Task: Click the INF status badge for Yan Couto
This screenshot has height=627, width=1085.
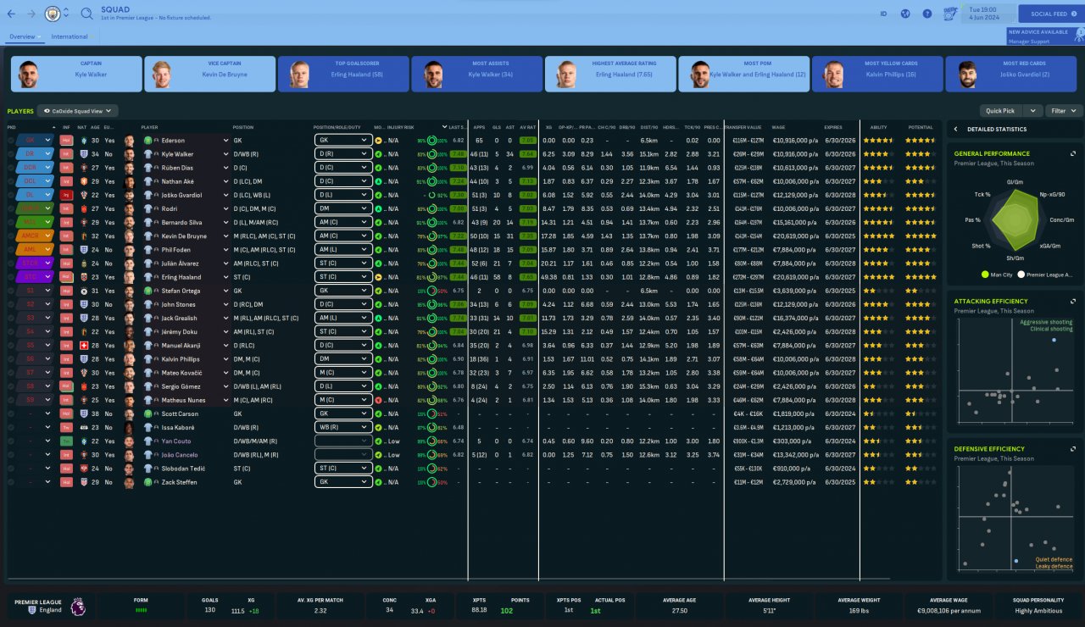Action: tap(66, 441)
